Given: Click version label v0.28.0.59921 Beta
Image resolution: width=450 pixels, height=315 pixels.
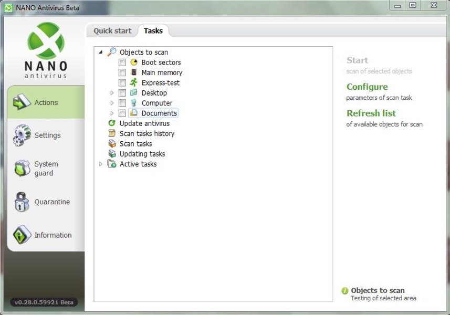Looking at the screenshot, I should coord(44,302).
